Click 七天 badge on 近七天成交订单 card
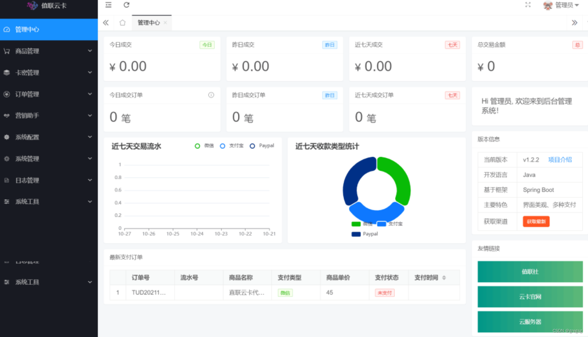Screen dimensions: 588x337 tap(452, 95)
